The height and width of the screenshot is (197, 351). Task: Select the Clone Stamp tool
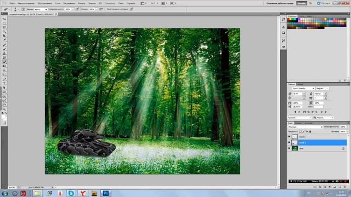(4, 53)
